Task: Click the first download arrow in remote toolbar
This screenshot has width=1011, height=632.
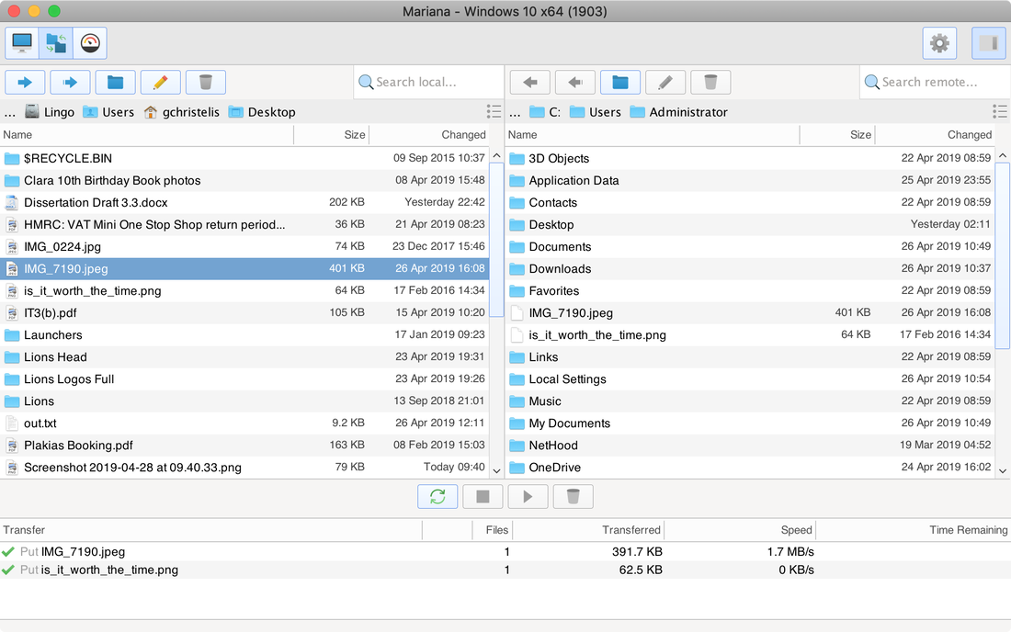Action: point(530,82)
